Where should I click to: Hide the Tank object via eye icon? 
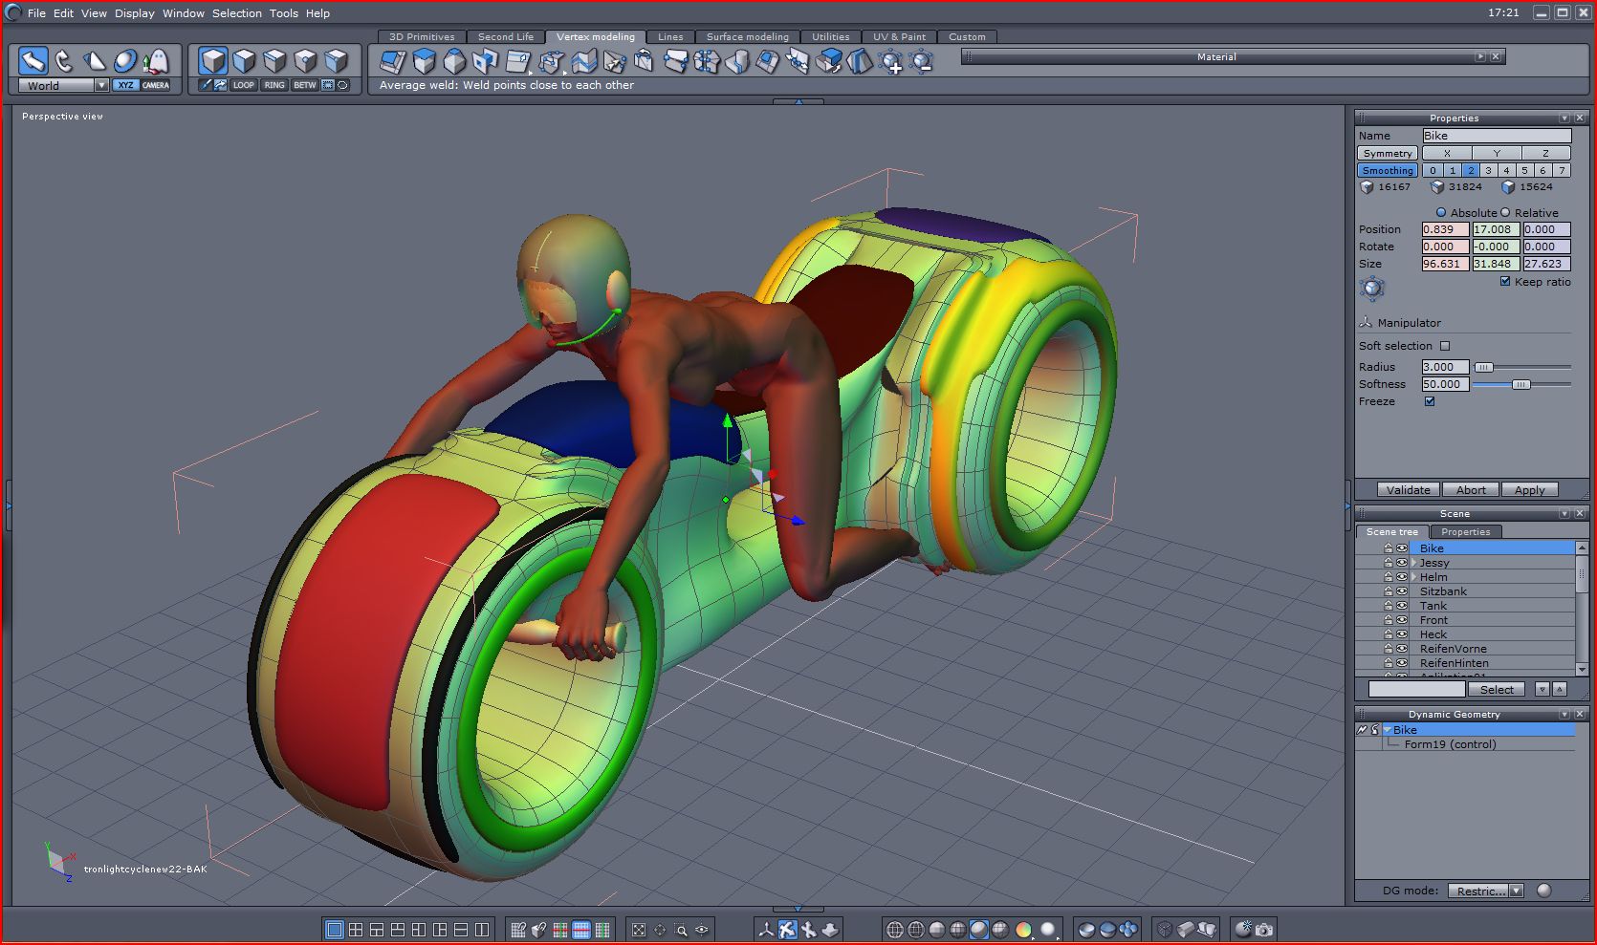click(1402, 606)
